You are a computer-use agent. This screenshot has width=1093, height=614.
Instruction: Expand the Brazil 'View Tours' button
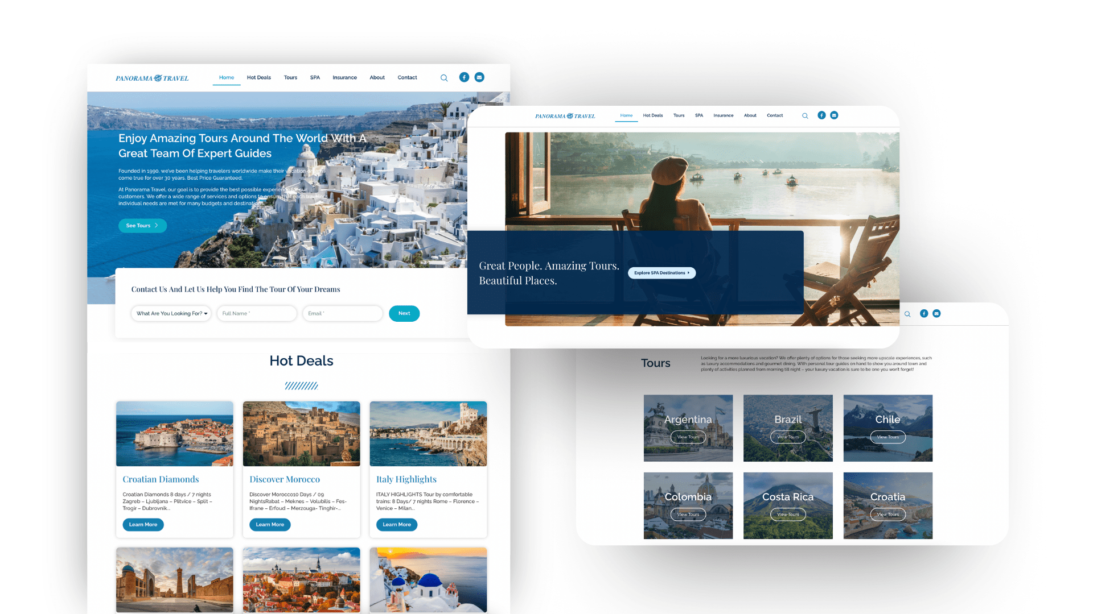pos(788,438)
